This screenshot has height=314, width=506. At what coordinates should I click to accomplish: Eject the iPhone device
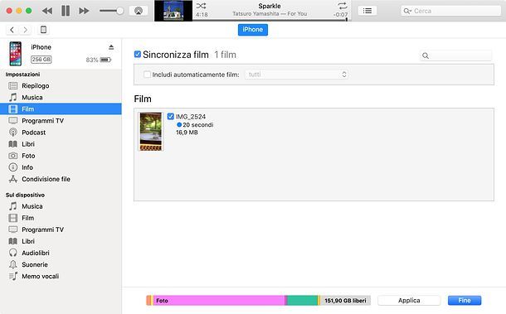111,47
